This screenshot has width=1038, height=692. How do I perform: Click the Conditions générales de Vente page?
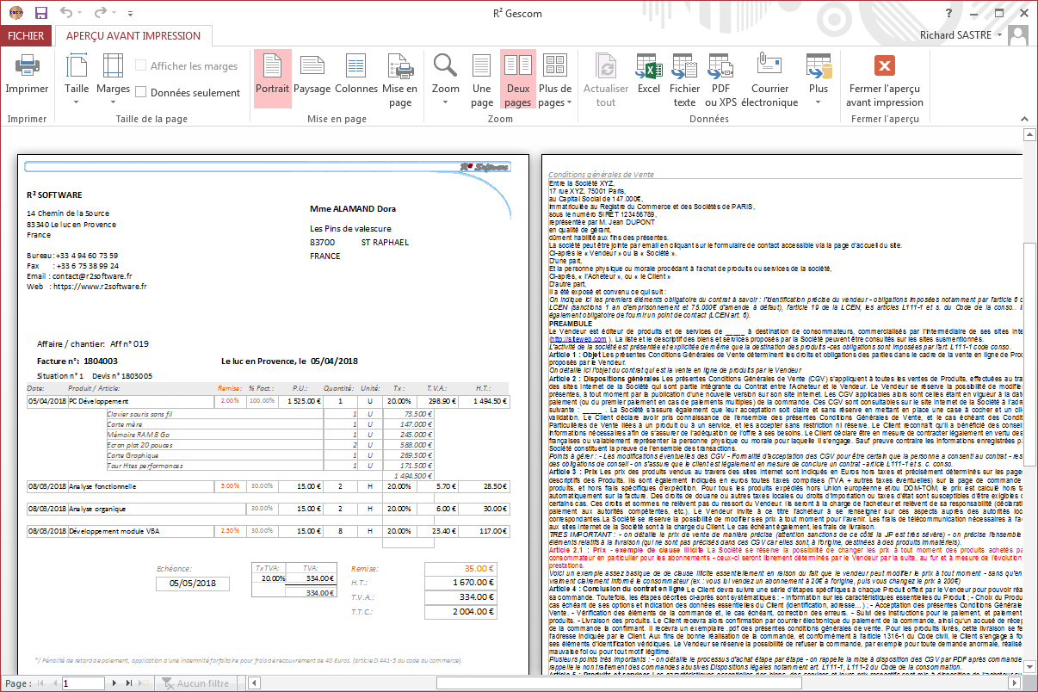782,415
